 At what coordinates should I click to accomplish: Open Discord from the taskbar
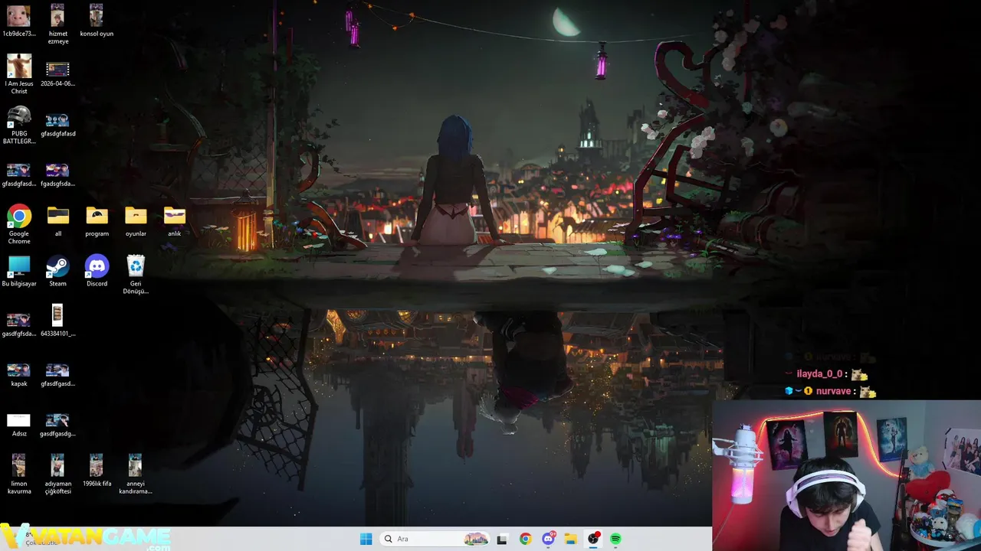[549, 539]
